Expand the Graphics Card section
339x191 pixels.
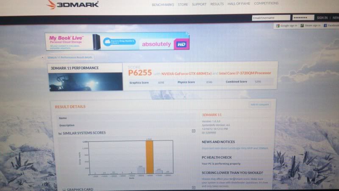click(x=194, y=188)
